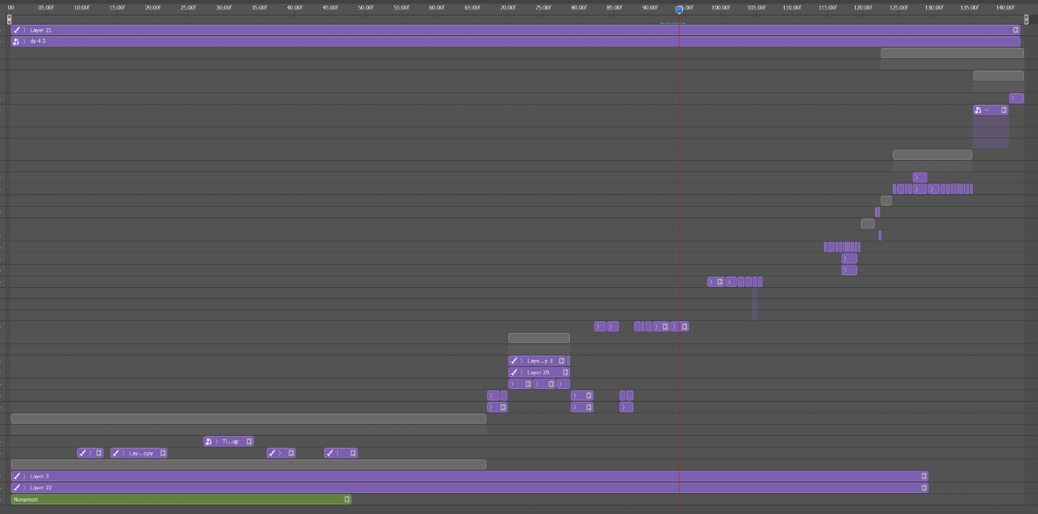The width and height of the screenshot is (1038, 514).
Task: Select the Lay...opy clip label
Action: (x=141, y=453)
